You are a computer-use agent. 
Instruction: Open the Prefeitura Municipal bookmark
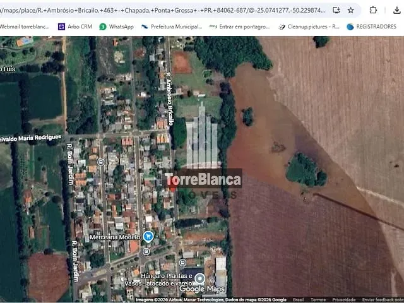(172, 27)
